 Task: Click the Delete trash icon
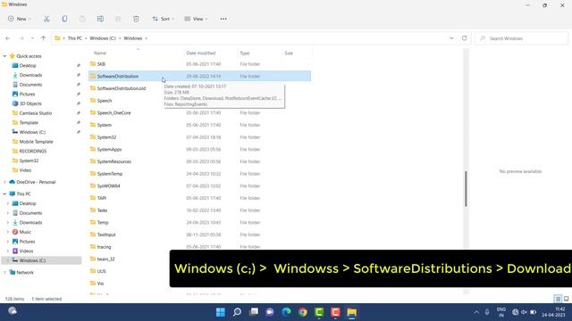coord(136,19)
